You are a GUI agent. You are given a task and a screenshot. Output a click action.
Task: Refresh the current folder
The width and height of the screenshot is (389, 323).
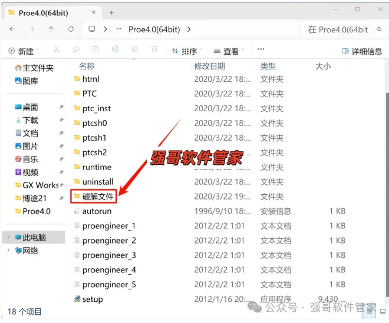[x=71, y=29]
